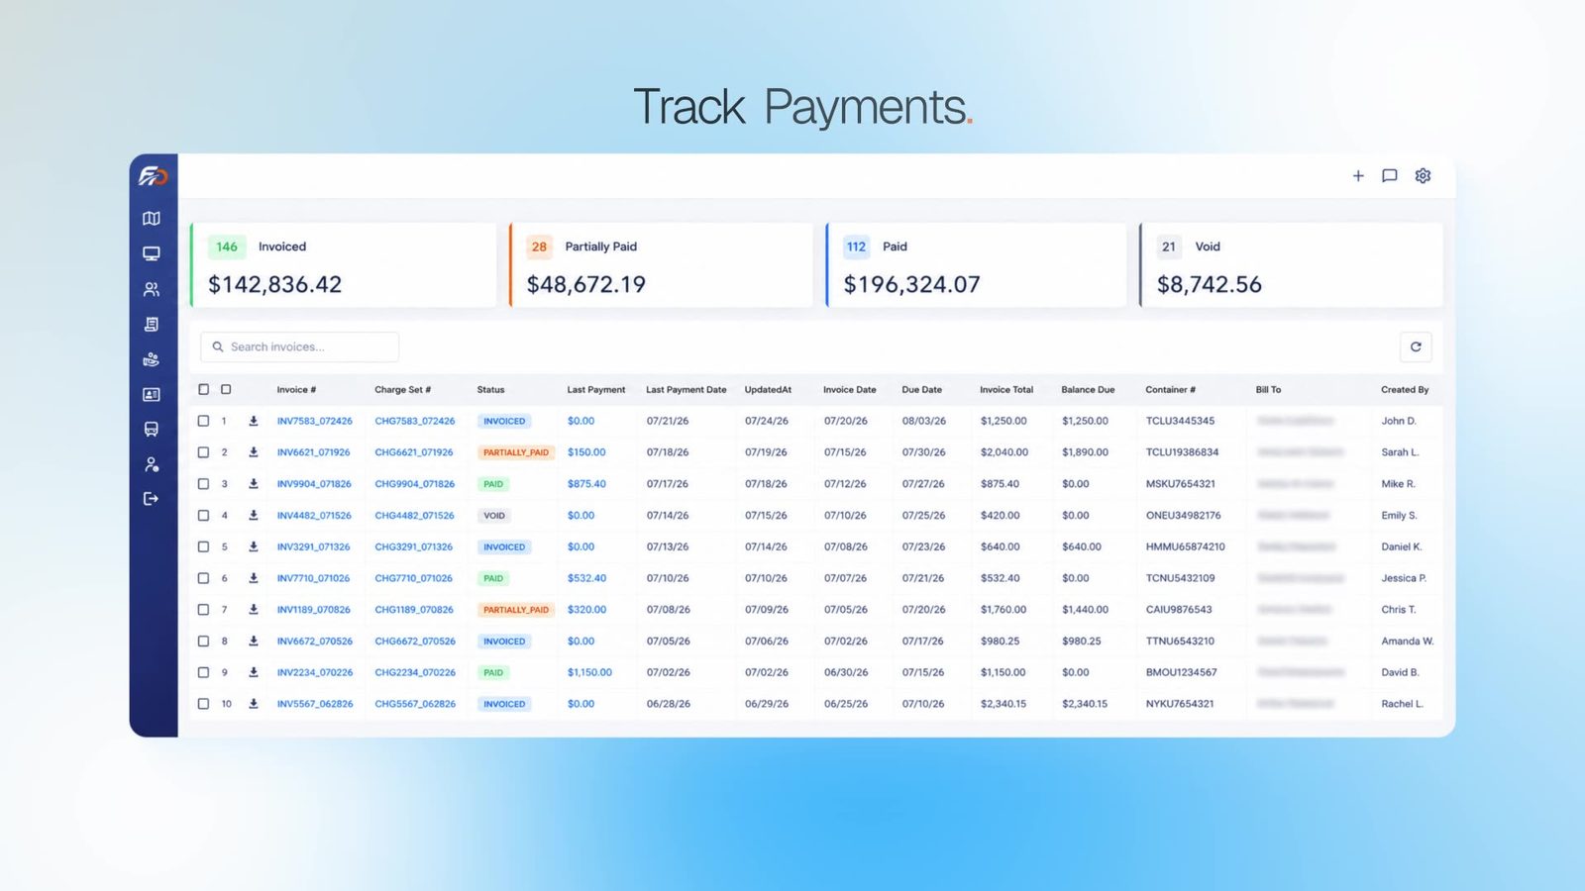
Task: Mark the checkbox for INV6672_070526
Action: (x=203, y=642)
